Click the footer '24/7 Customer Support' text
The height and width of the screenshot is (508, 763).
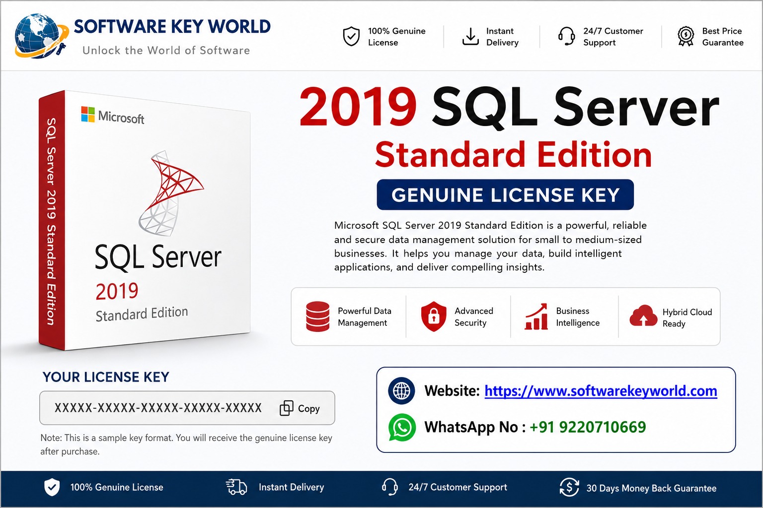[x=458, y=487]
